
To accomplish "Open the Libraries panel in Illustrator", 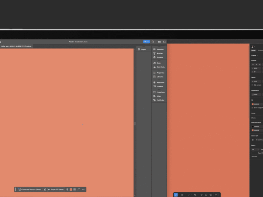I will (x=158, y=77).
